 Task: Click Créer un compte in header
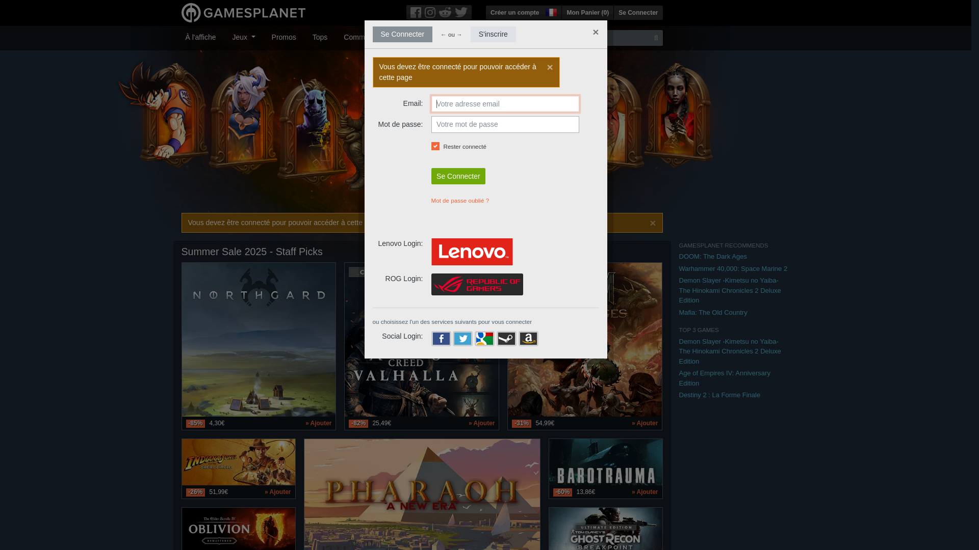pos(514,13)
